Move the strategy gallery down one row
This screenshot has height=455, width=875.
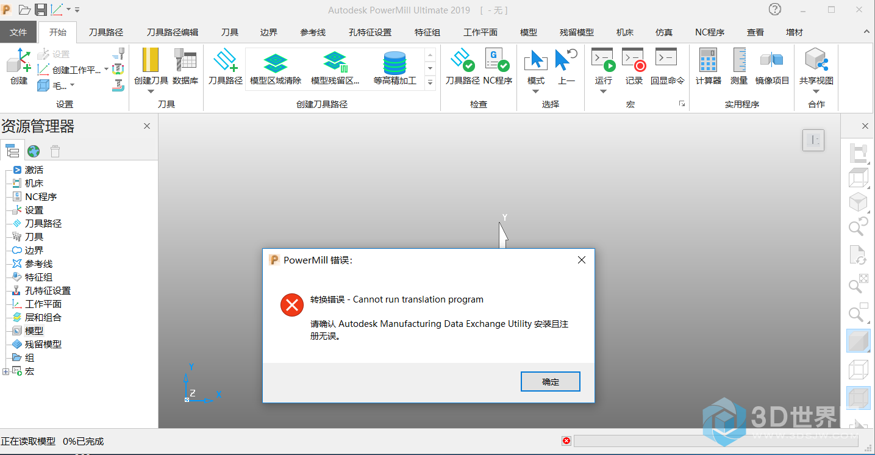(430, 68)
